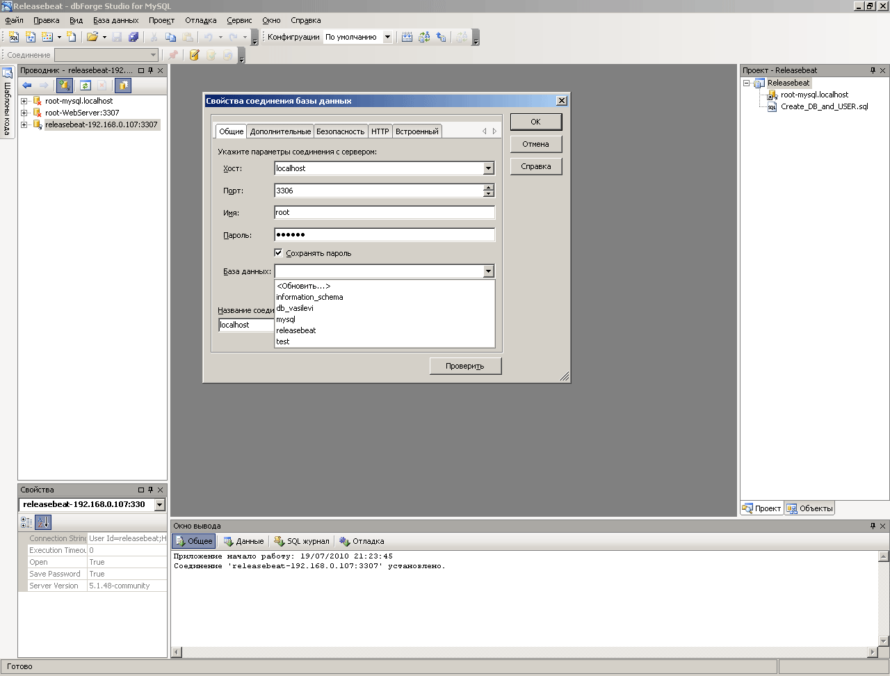
Task: Switch to the Встроенный dialog tab
Action: (x=417, y=131)
